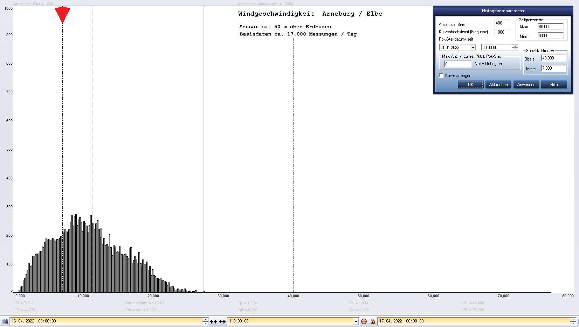Click the zoom-in inward arrows icon
Viewport: 579px width, 327px height.
[x=213, y=321]
